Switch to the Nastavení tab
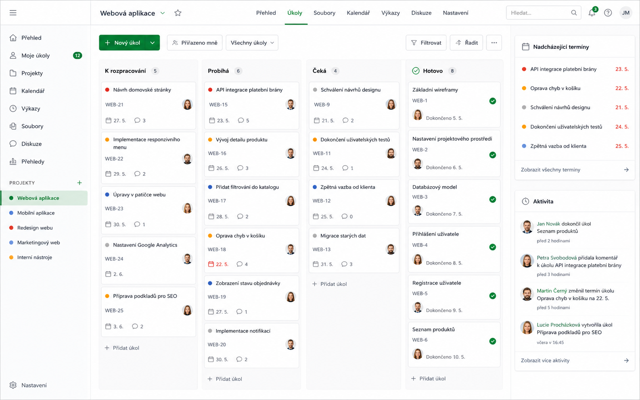Screen dimensions: 640x400 [x=456, y=13]
